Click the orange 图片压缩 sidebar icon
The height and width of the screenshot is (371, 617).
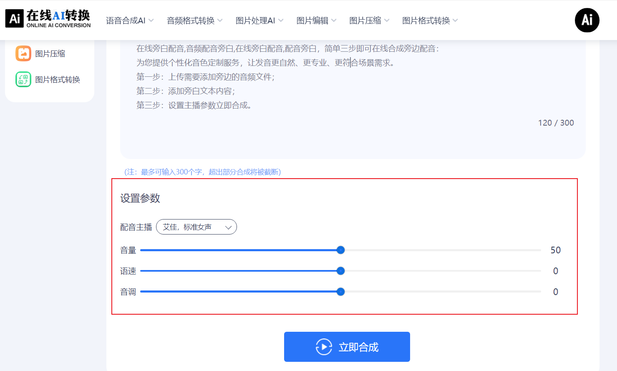pos(23,53)
